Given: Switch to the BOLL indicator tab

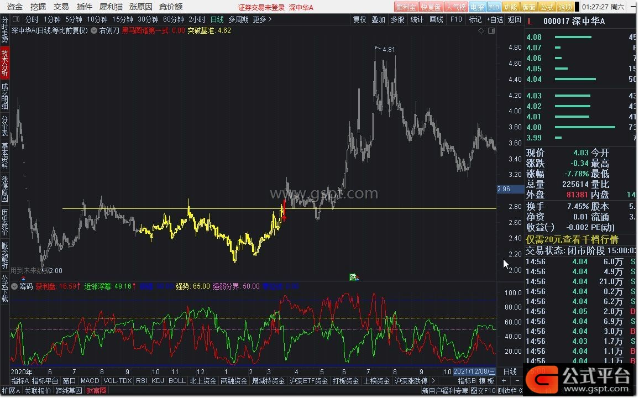Looking at the screenshot, I should pos(177,381).
